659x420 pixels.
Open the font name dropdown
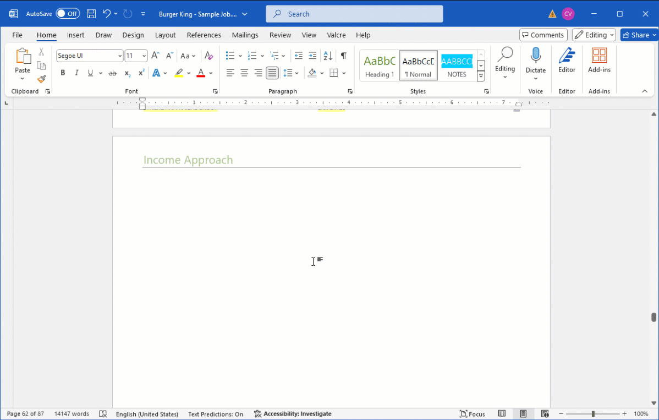coord(119,56)
